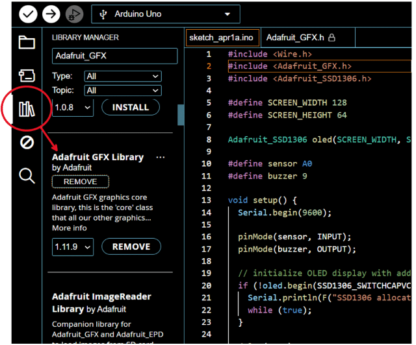Open the Sketchbook folder icon
Viewport: 416px width, 345px height.
27,42
